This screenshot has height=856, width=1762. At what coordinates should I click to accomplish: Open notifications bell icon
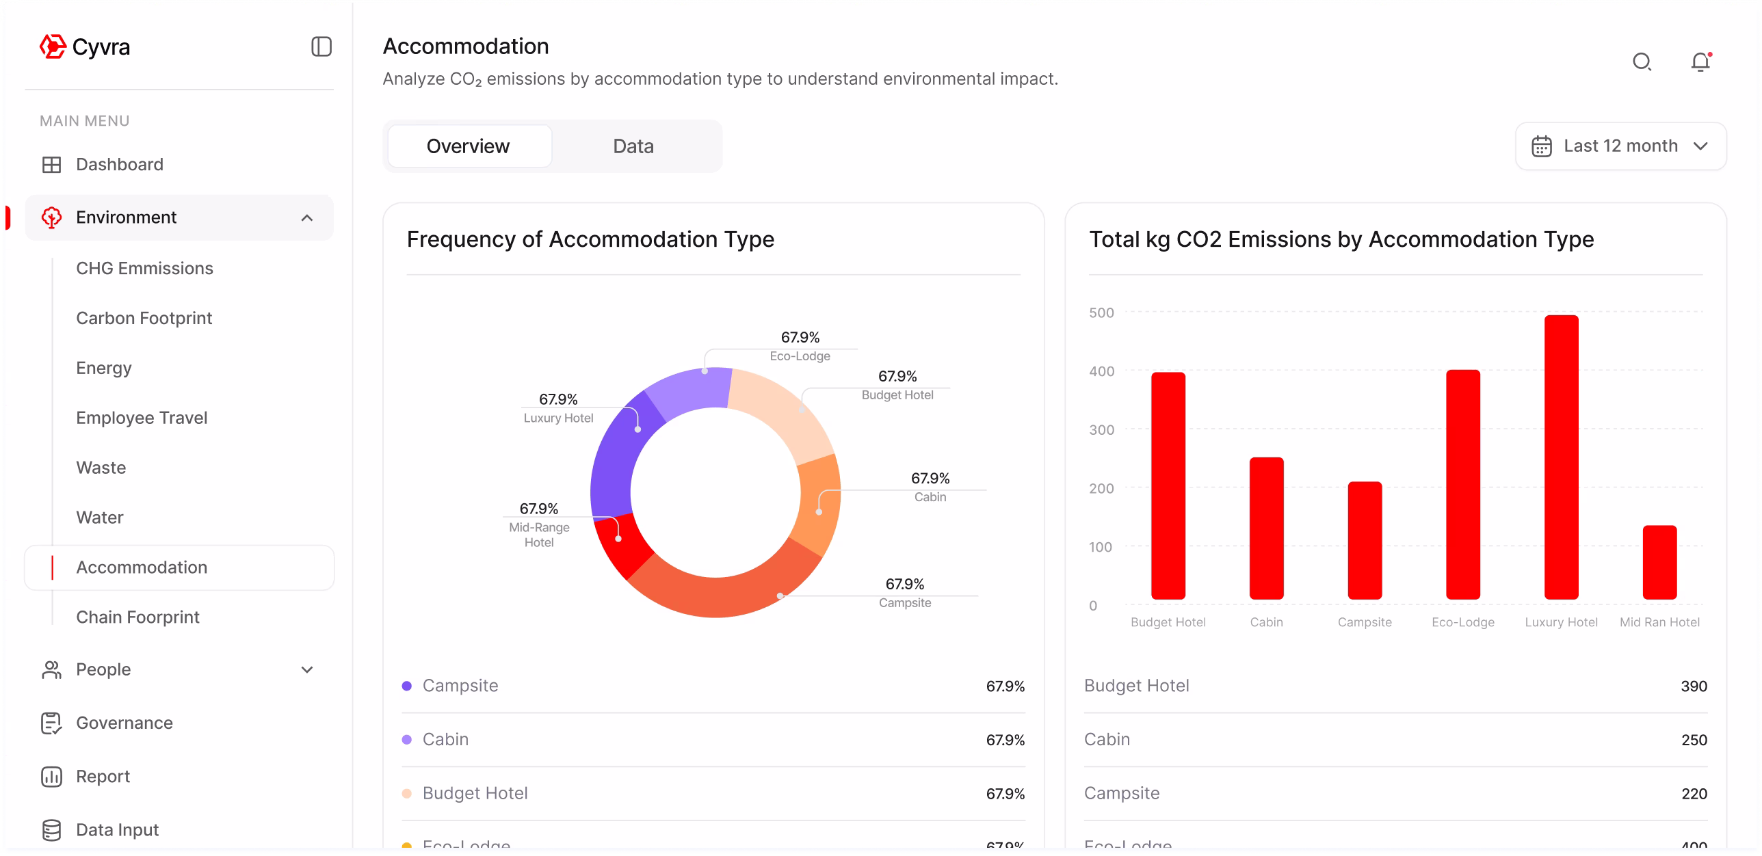1700,62
